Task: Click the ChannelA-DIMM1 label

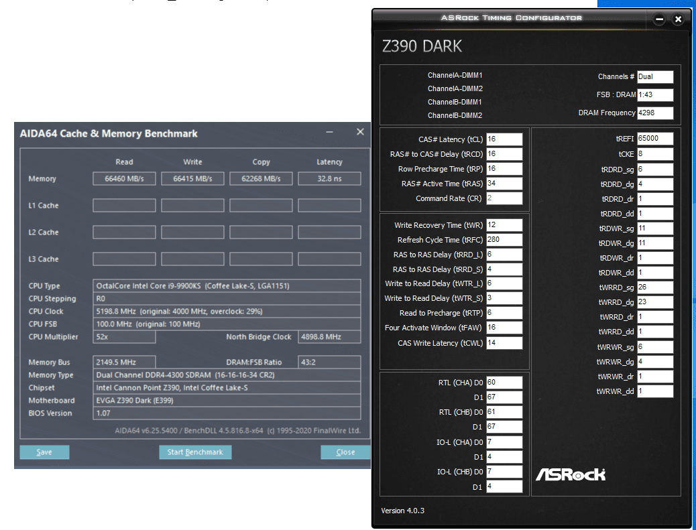Action: (x=455, y=76)
